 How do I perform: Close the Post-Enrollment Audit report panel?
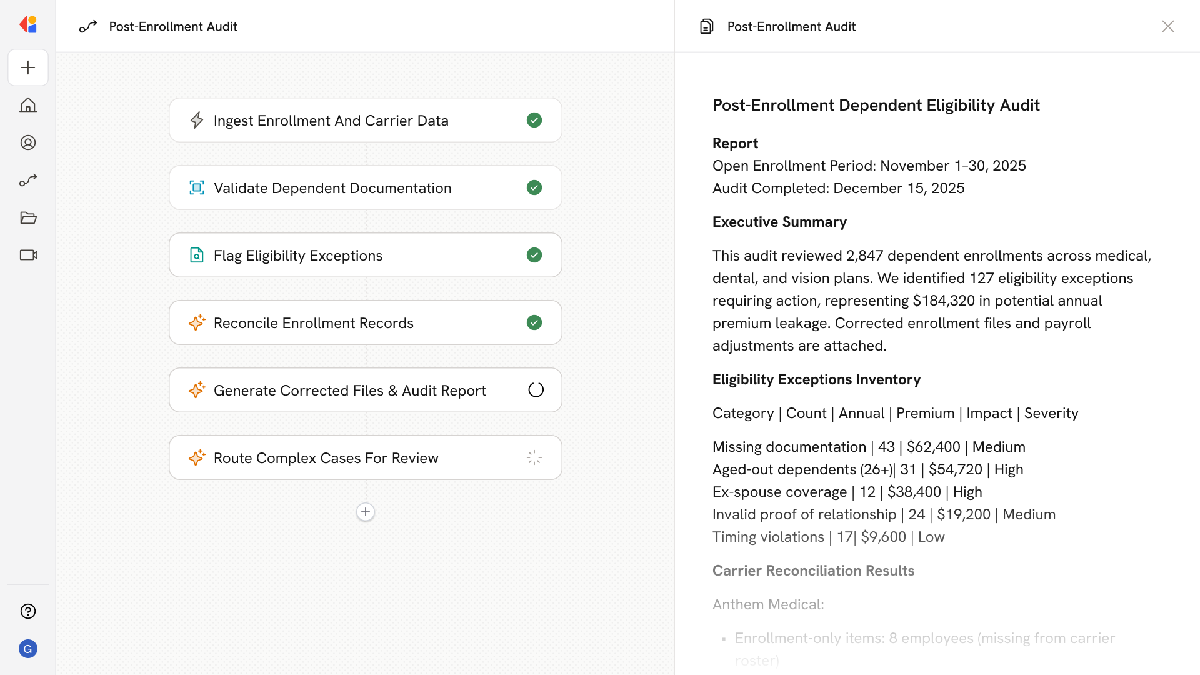tap(1167, 26)
